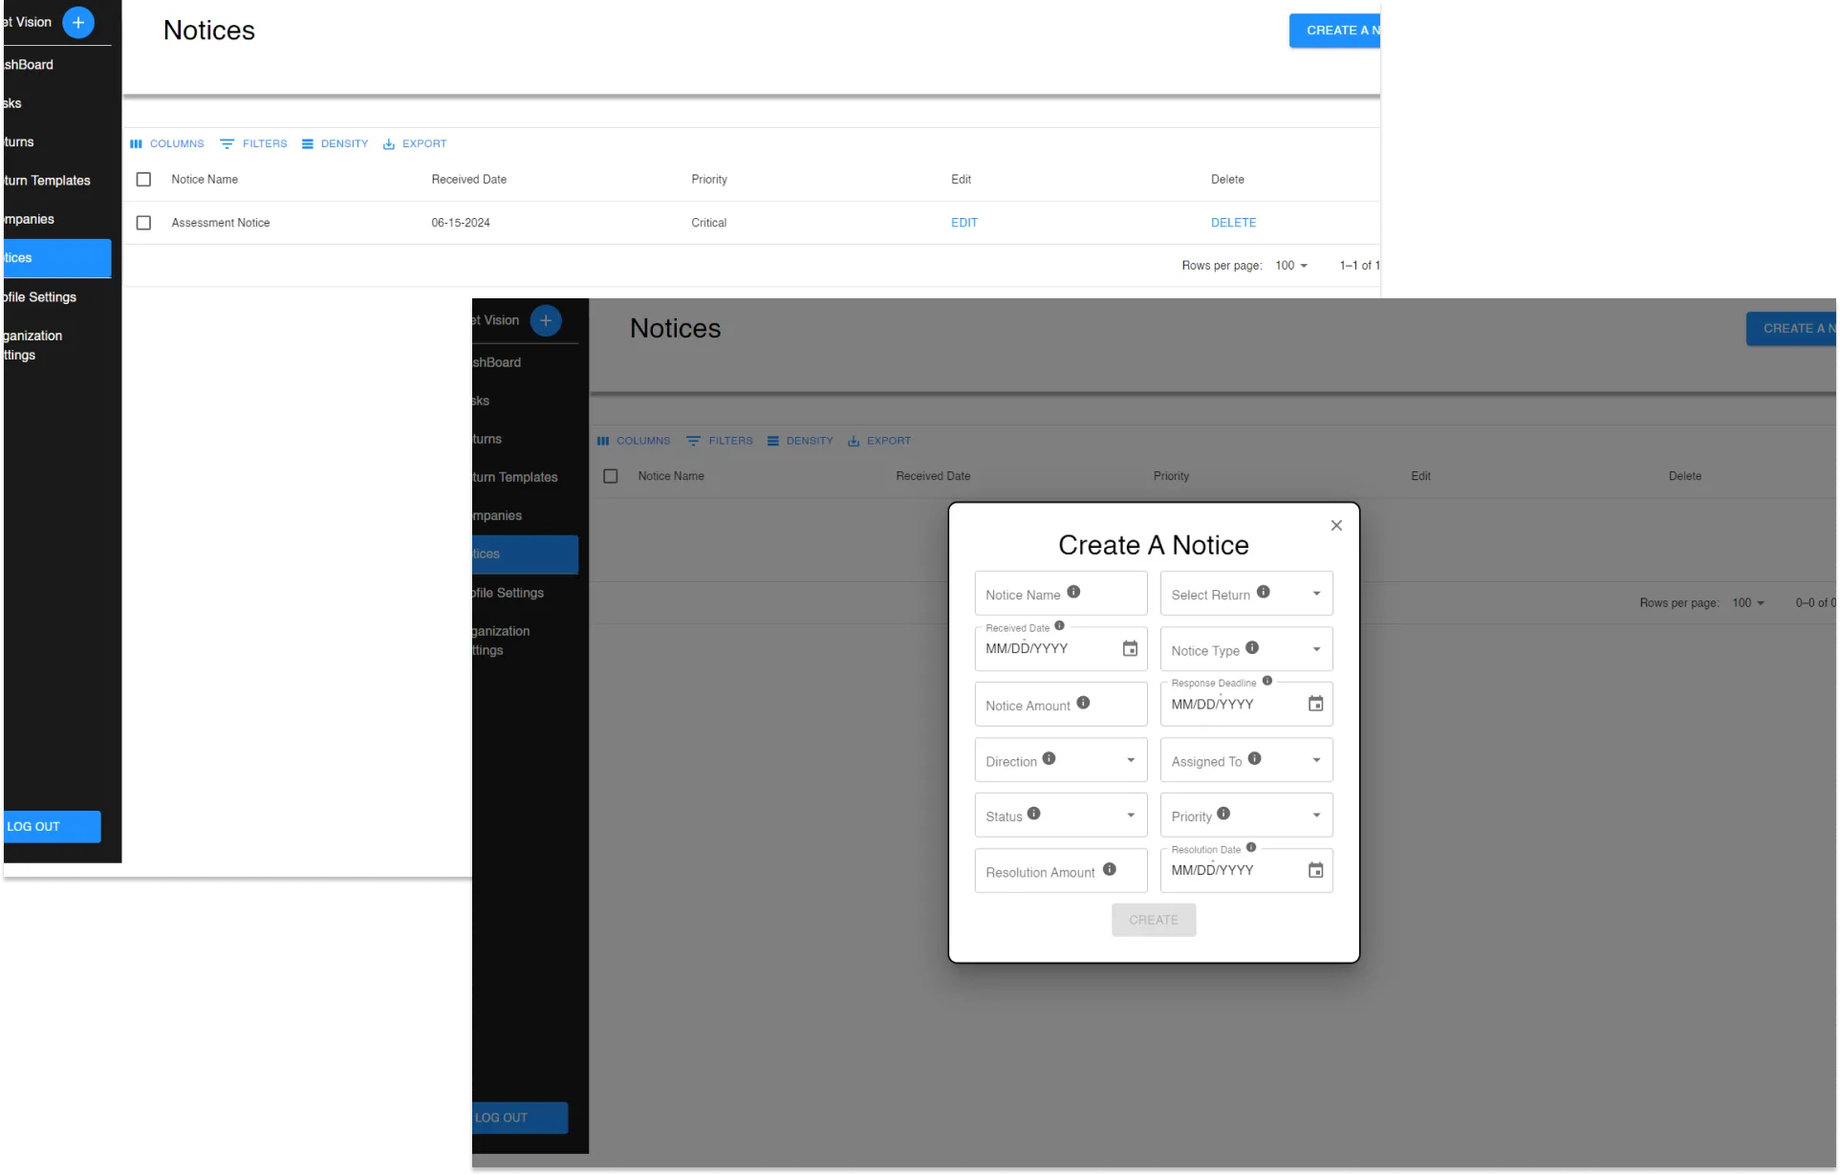The height and width of the screenshot is (1175, 1840).
Task: Click the info icon beside Notice Amount
Action: click(1083, 703)
